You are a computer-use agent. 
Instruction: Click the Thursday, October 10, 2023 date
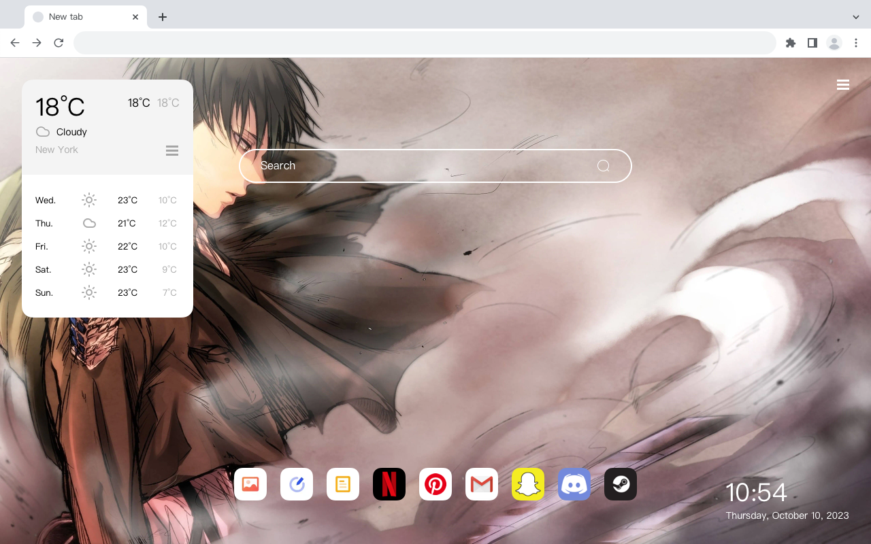click(787, 515)
